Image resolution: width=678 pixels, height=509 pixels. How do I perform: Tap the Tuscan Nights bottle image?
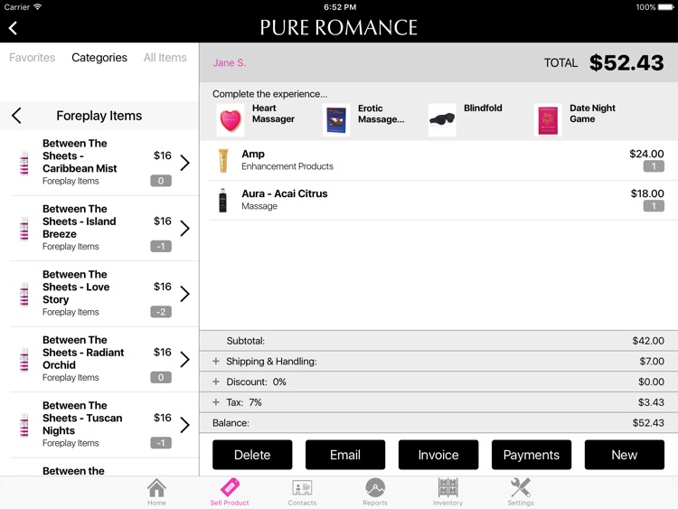(x=24, y=425)
